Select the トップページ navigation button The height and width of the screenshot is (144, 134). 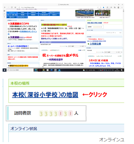[x=12, y=13]
